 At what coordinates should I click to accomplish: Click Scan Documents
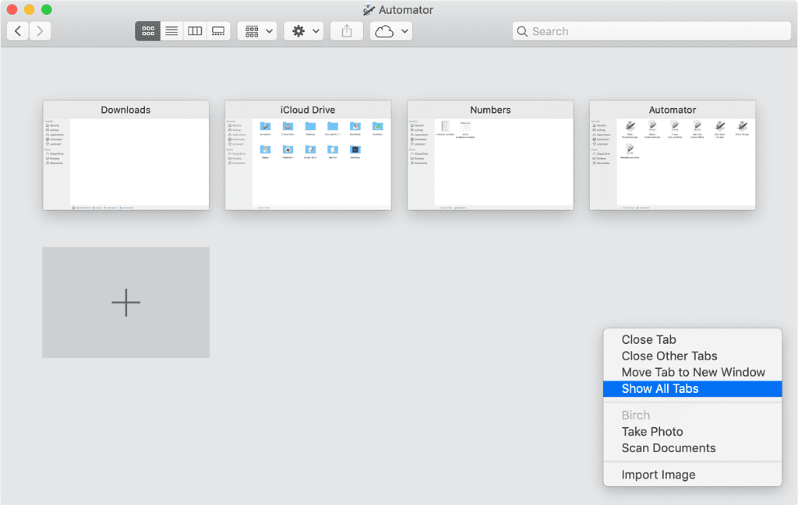668,447
